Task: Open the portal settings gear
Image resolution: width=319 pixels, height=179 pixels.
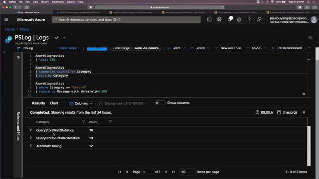Action: tap(239, 20)
